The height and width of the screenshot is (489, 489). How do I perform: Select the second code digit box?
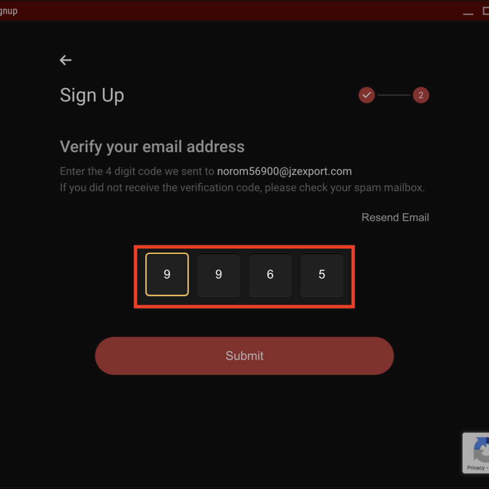tap(219, 274)
